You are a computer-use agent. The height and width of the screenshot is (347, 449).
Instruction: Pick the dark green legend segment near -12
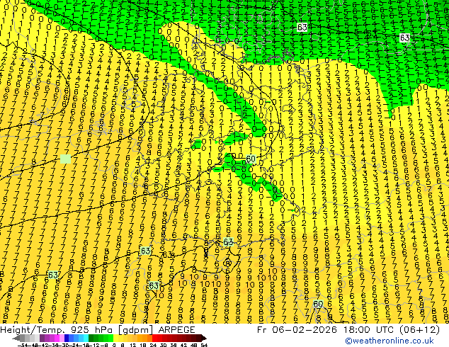91,338
